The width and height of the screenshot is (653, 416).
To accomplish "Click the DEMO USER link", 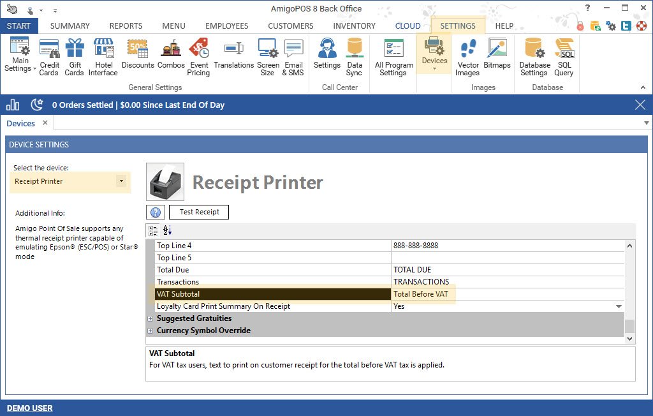I will (30, 408).
